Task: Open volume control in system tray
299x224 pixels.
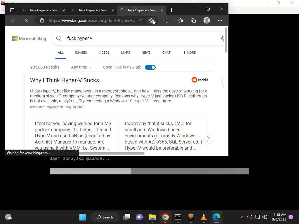Action: click(265, 217)
